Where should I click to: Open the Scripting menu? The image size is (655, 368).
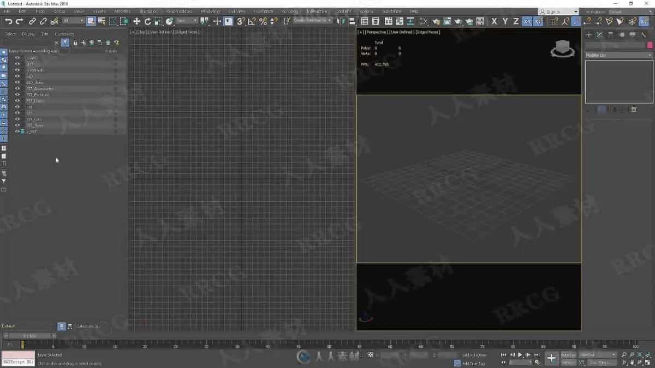290,11
